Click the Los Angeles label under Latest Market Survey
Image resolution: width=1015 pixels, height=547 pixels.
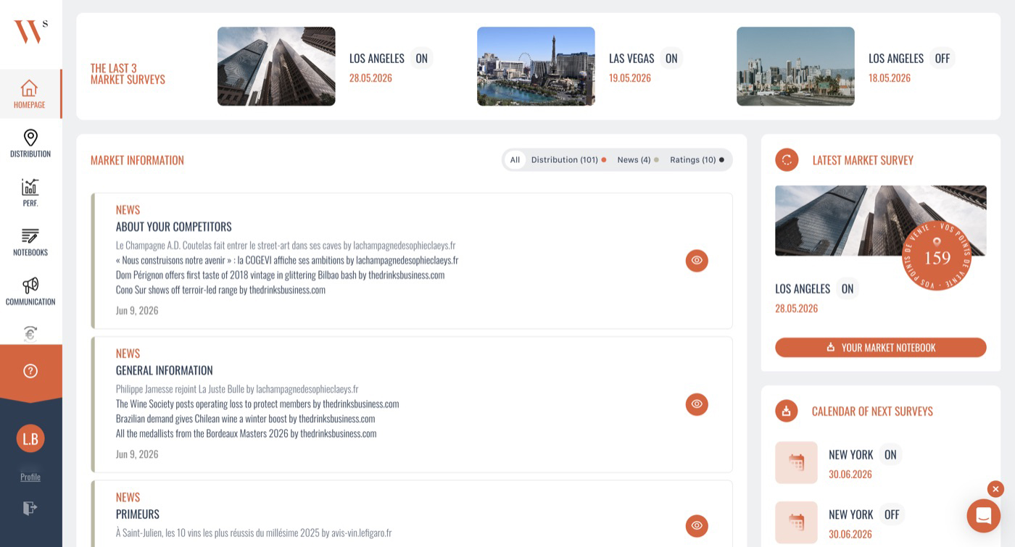pyautogui.click(x=803, y=288)
